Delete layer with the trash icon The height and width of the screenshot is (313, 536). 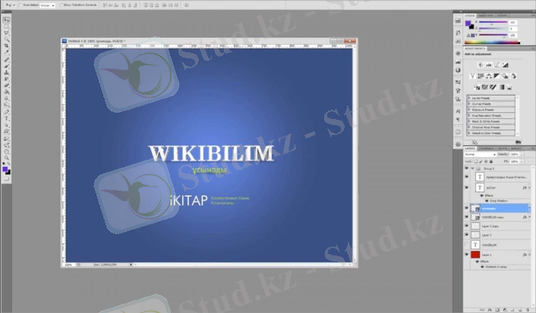pyautogui.click(x=528, y=310)
